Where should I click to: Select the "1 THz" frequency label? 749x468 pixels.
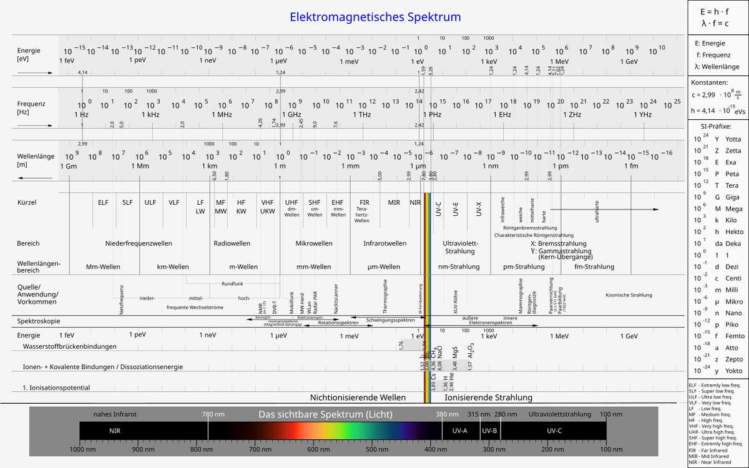coord(362,115)
